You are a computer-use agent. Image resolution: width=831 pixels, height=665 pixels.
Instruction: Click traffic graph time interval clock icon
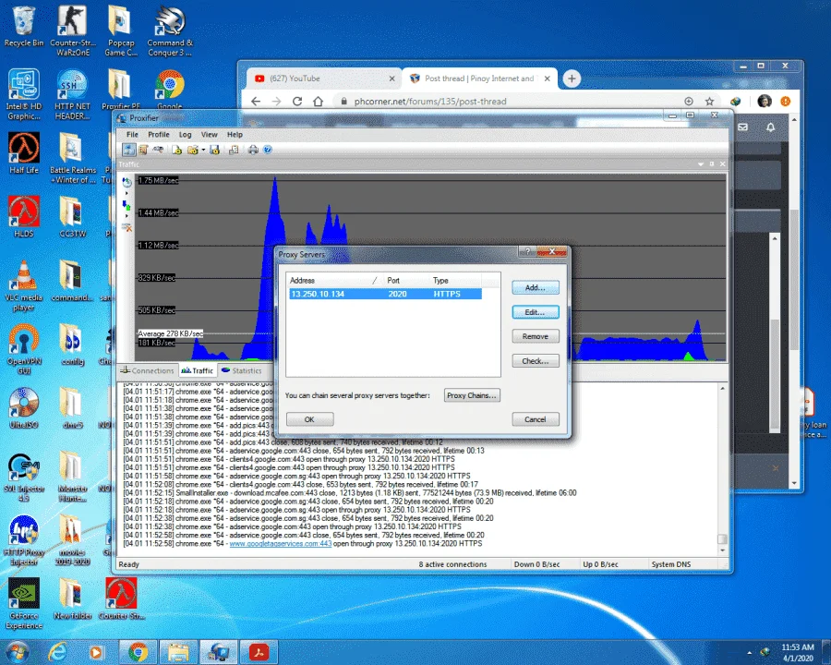[126, 183]
